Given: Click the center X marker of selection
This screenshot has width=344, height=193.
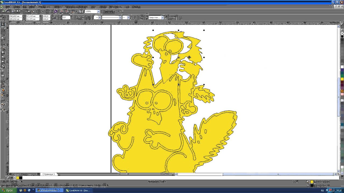Looking at the screenshot, I should tap(179, 57).
